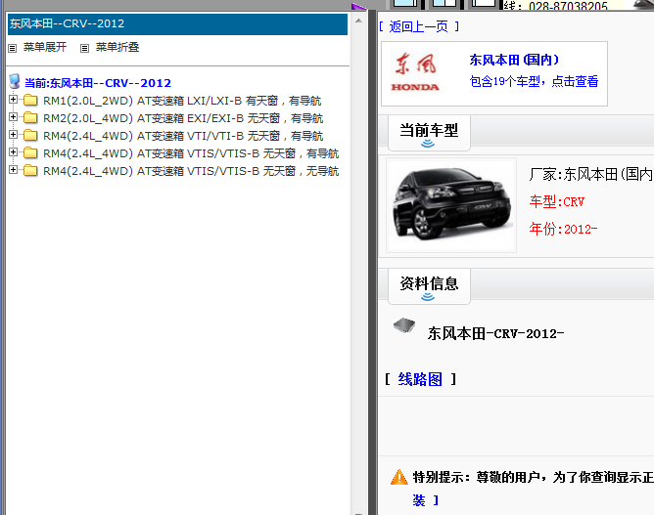Click the gray chip icon beside 东风本田-CRV-2012-
This screenshot has height=515, width=654.
tap(404, 325)
